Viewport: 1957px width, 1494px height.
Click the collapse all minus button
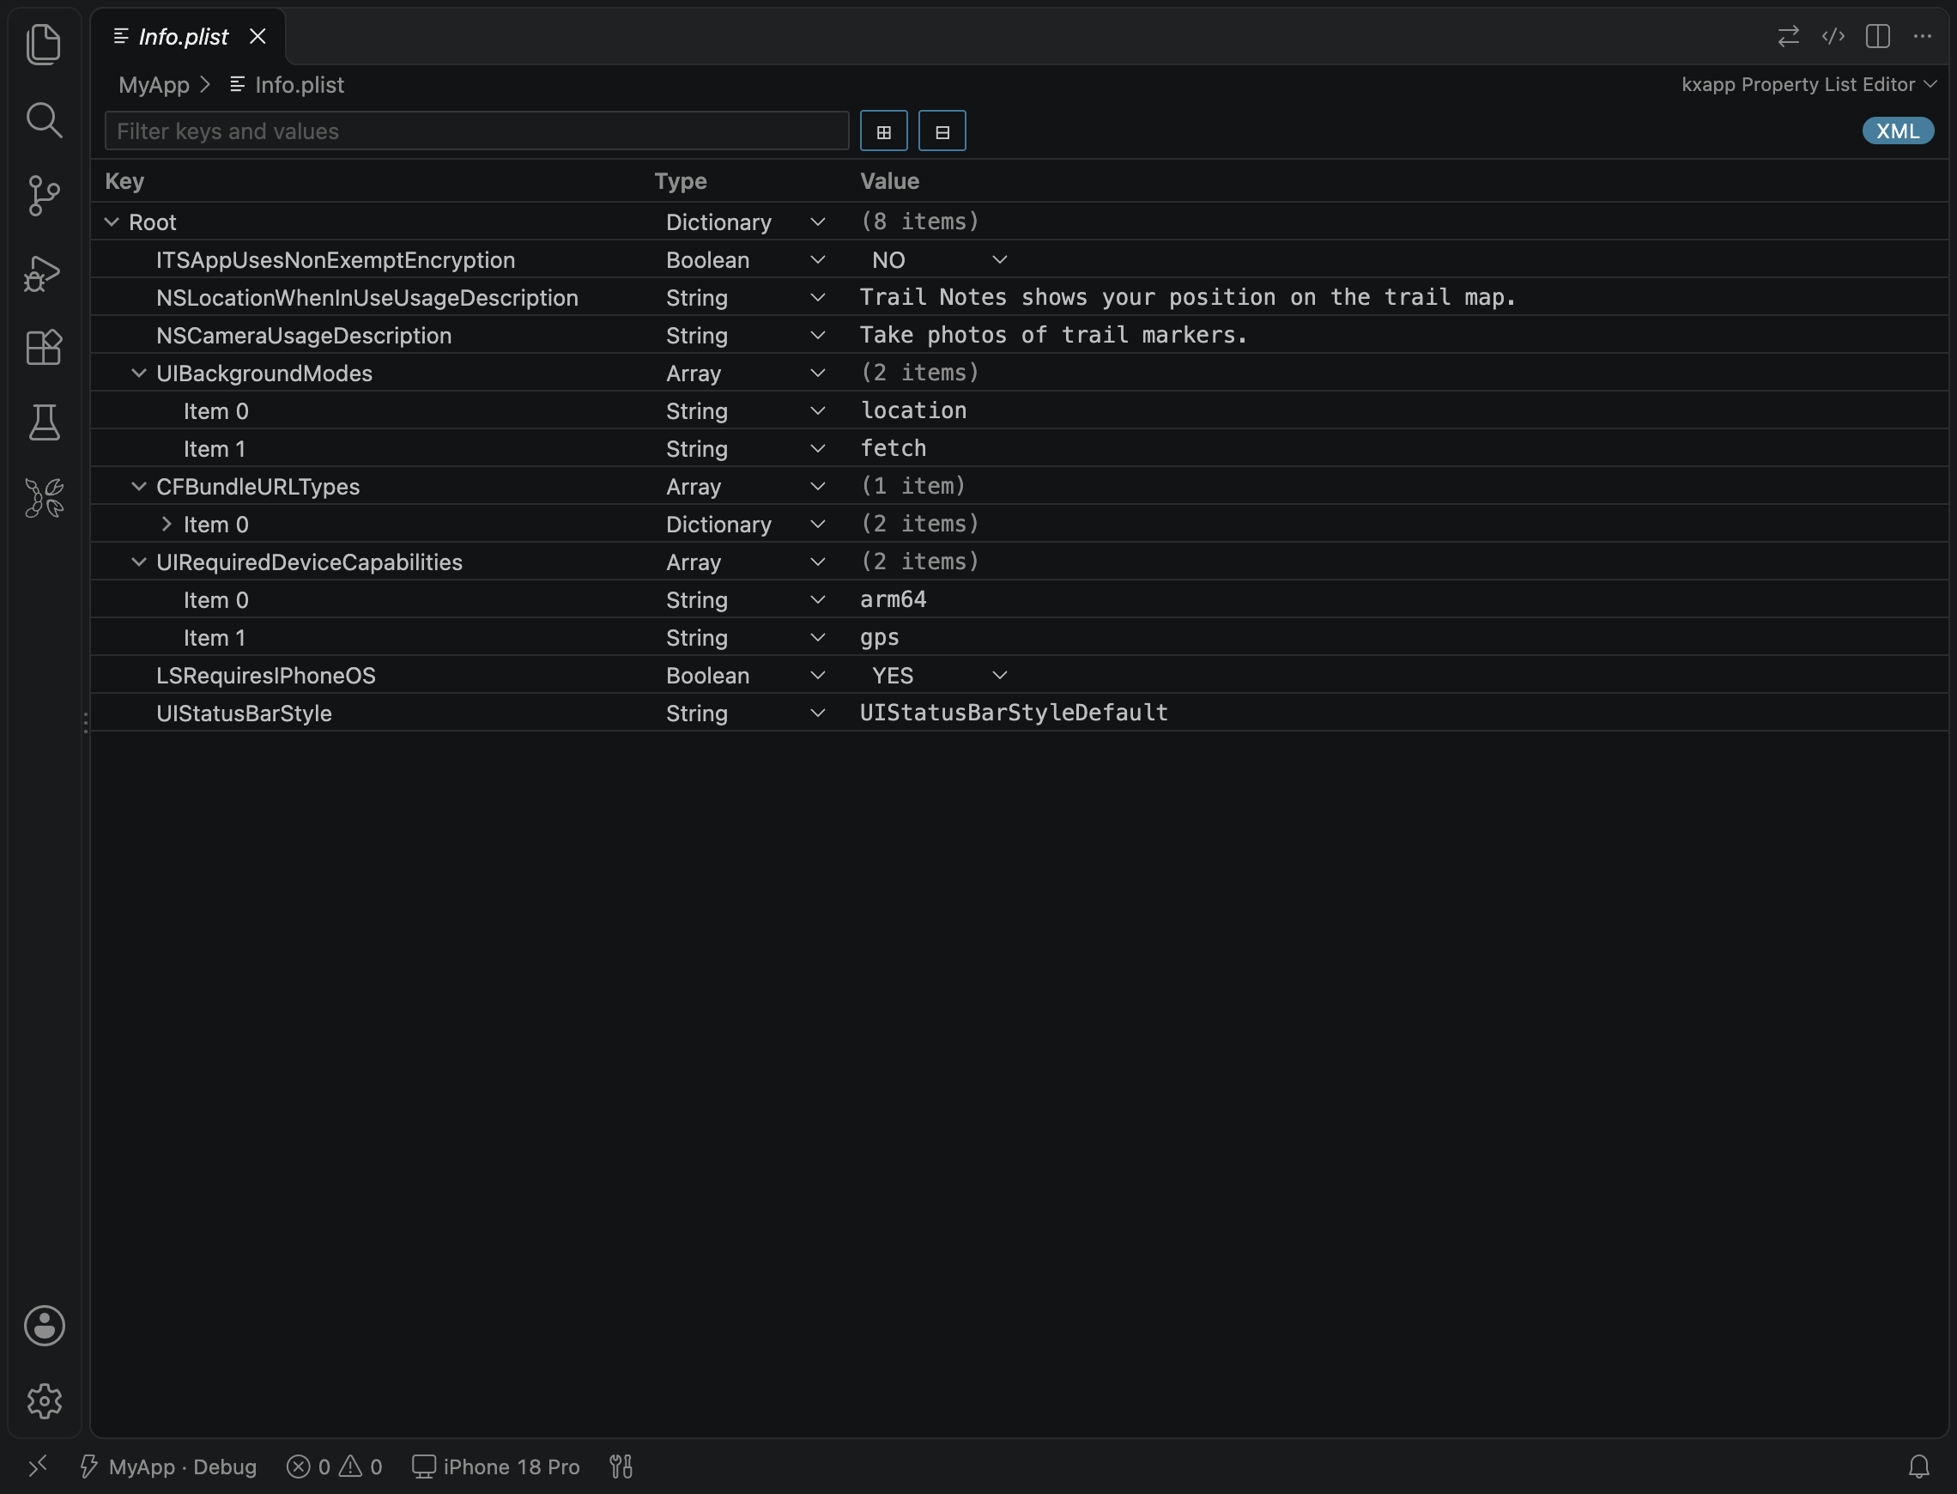(942, 131)
